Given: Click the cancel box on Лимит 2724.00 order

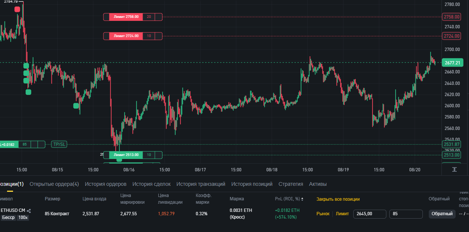Looking at the screenshot, I should pyautogui.click(x=158, y=36).
